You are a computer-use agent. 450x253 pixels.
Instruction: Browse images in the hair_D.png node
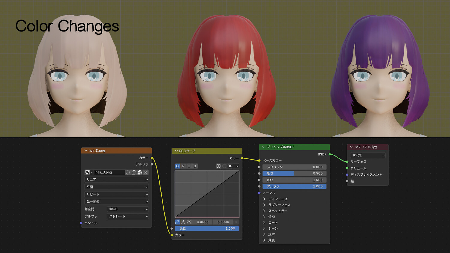coord(88,172)
